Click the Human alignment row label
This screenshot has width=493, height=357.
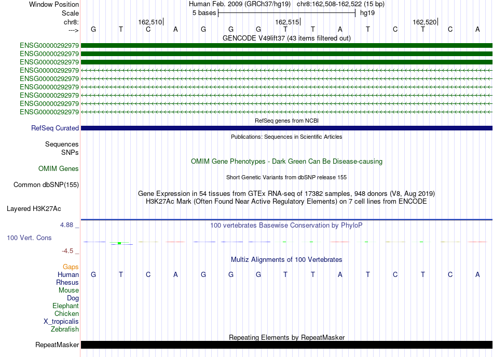[x=68, y=274]
